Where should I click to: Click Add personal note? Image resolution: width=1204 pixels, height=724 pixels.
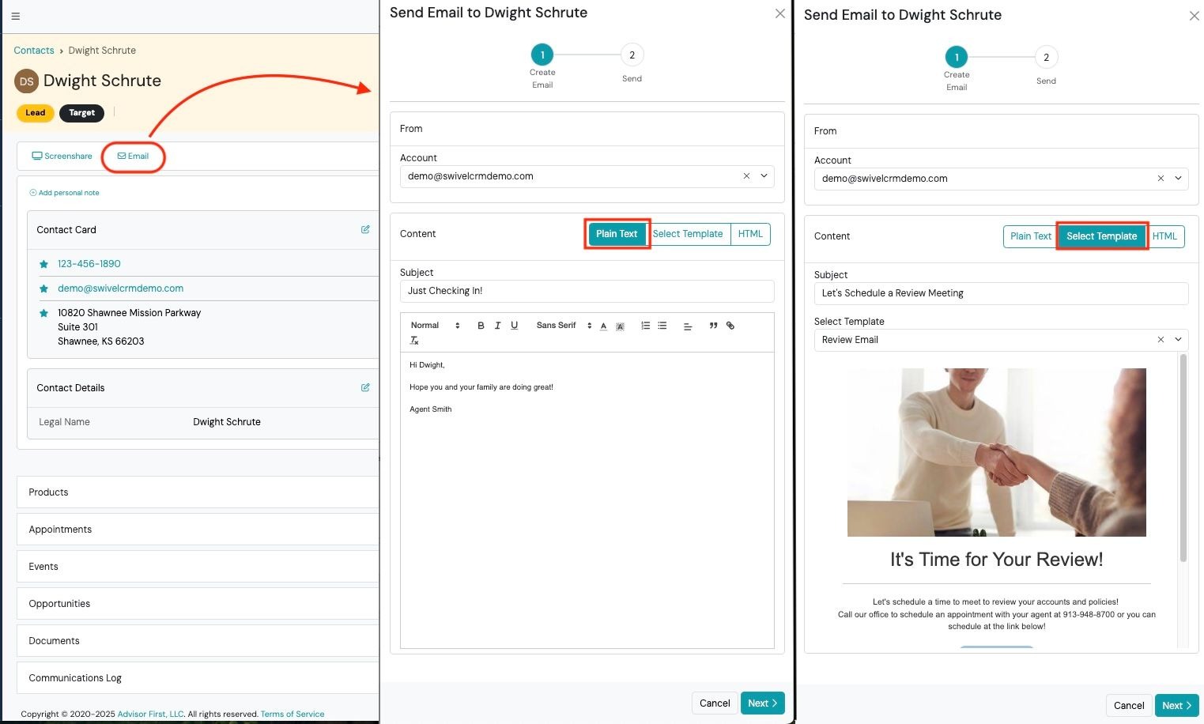pos(64,193)
